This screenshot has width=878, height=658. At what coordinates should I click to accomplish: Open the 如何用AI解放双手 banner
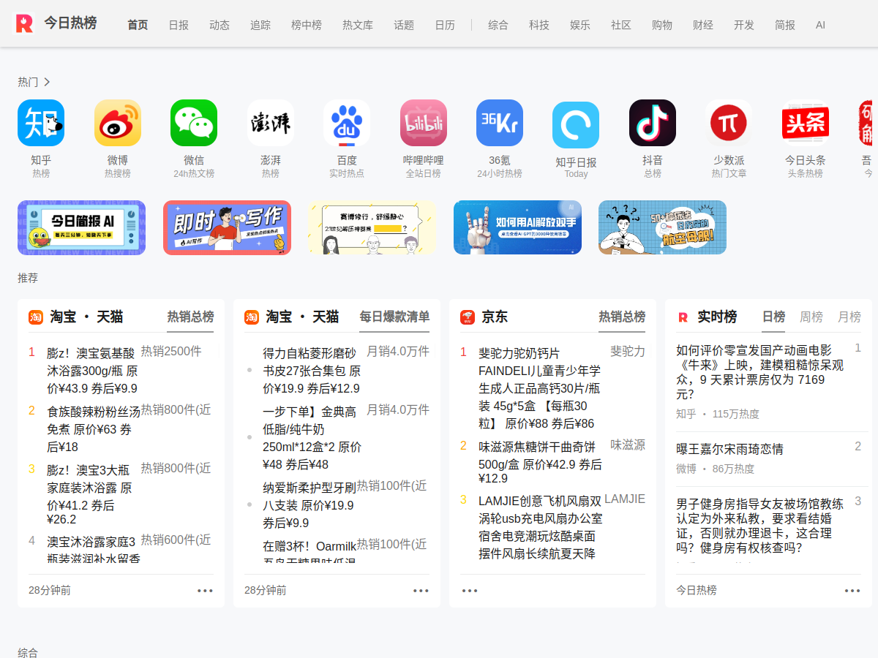pos(517,227)
